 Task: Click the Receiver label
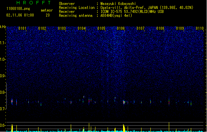(67, 12)
